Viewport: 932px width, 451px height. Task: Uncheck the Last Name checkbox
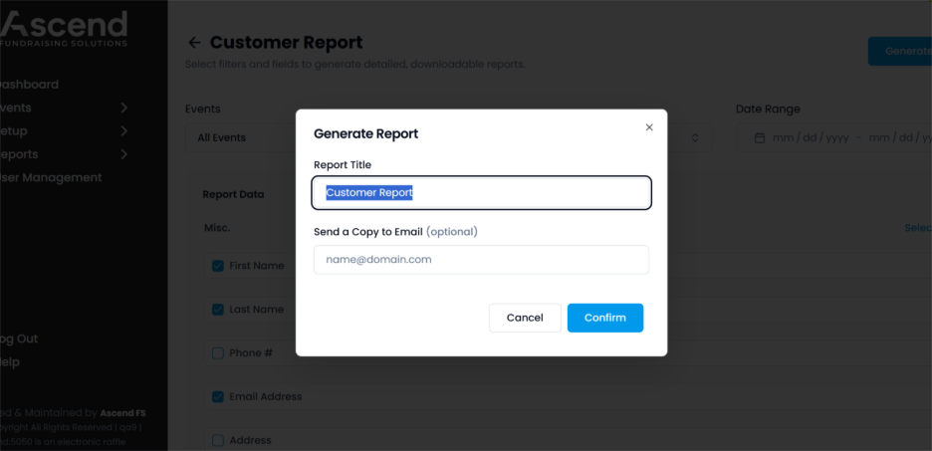(x=218, y=310)
